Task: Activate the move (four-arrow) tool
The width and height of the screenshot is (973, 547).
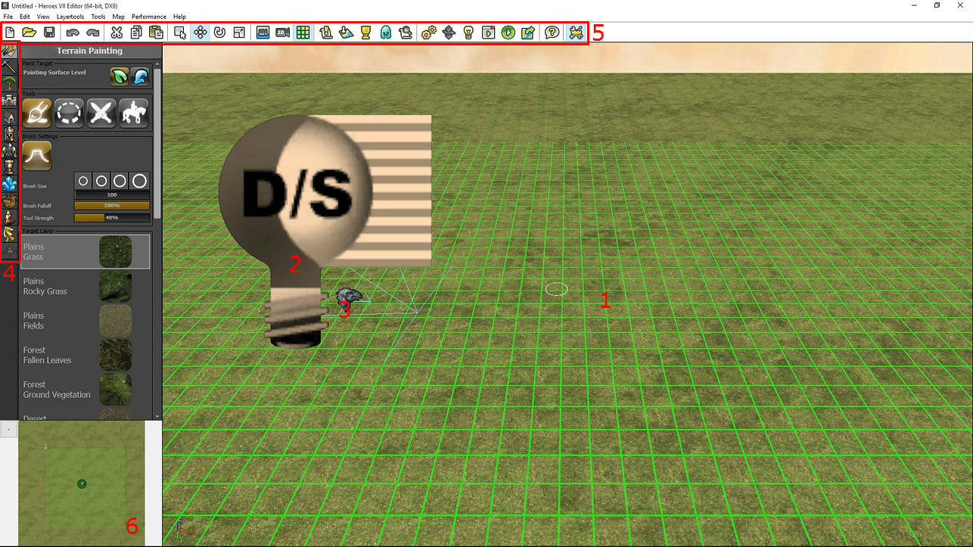Action: [x=200, y=33]
